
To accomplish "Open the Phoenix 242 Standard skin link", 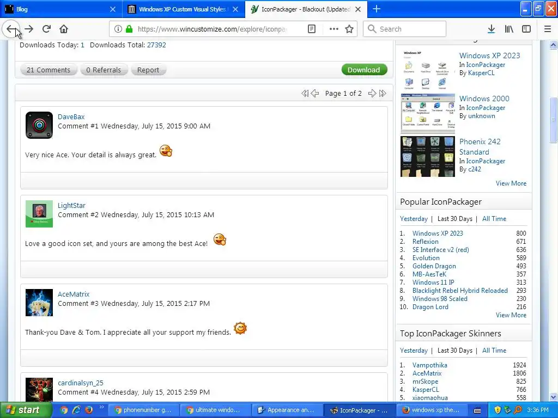I will pos(480,147).
